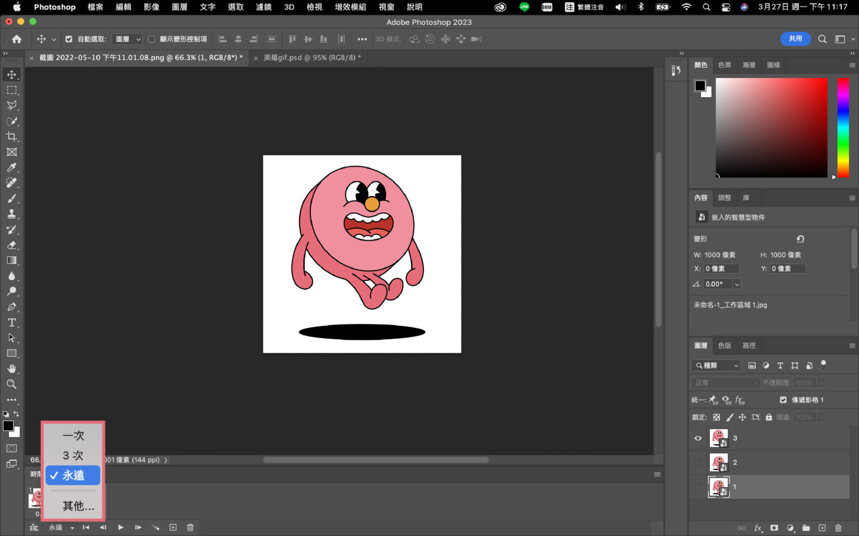
Task: Switch to the 色版 panel tab
Action: click(724, 346)
